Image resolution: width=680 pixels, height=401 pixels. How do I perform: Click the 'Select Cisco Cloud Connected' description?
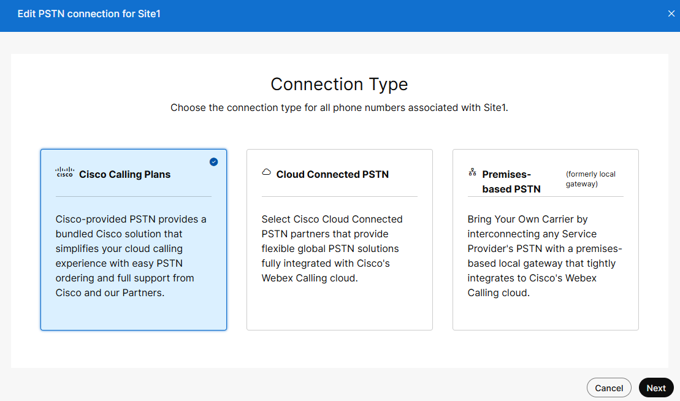[x=332, y=248]
